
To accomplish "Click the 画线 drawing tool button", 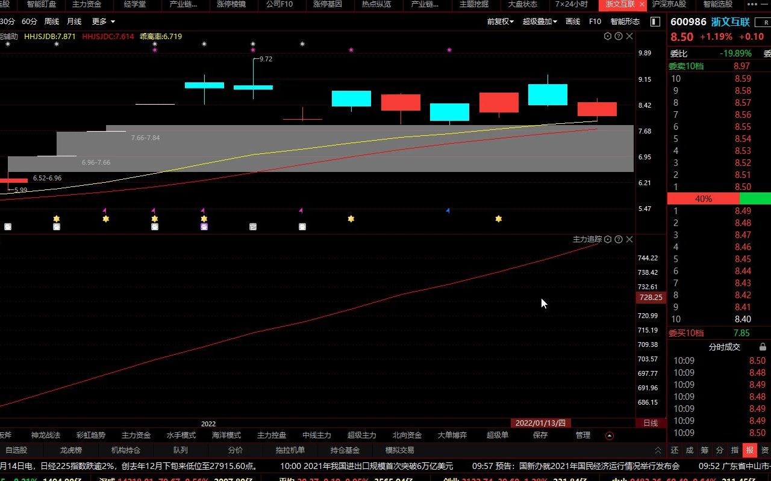I will pos(573,22).
